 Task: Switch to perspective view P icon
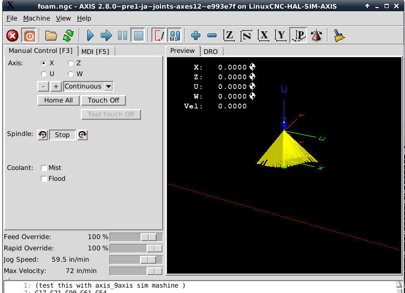[x=298, y=36]
